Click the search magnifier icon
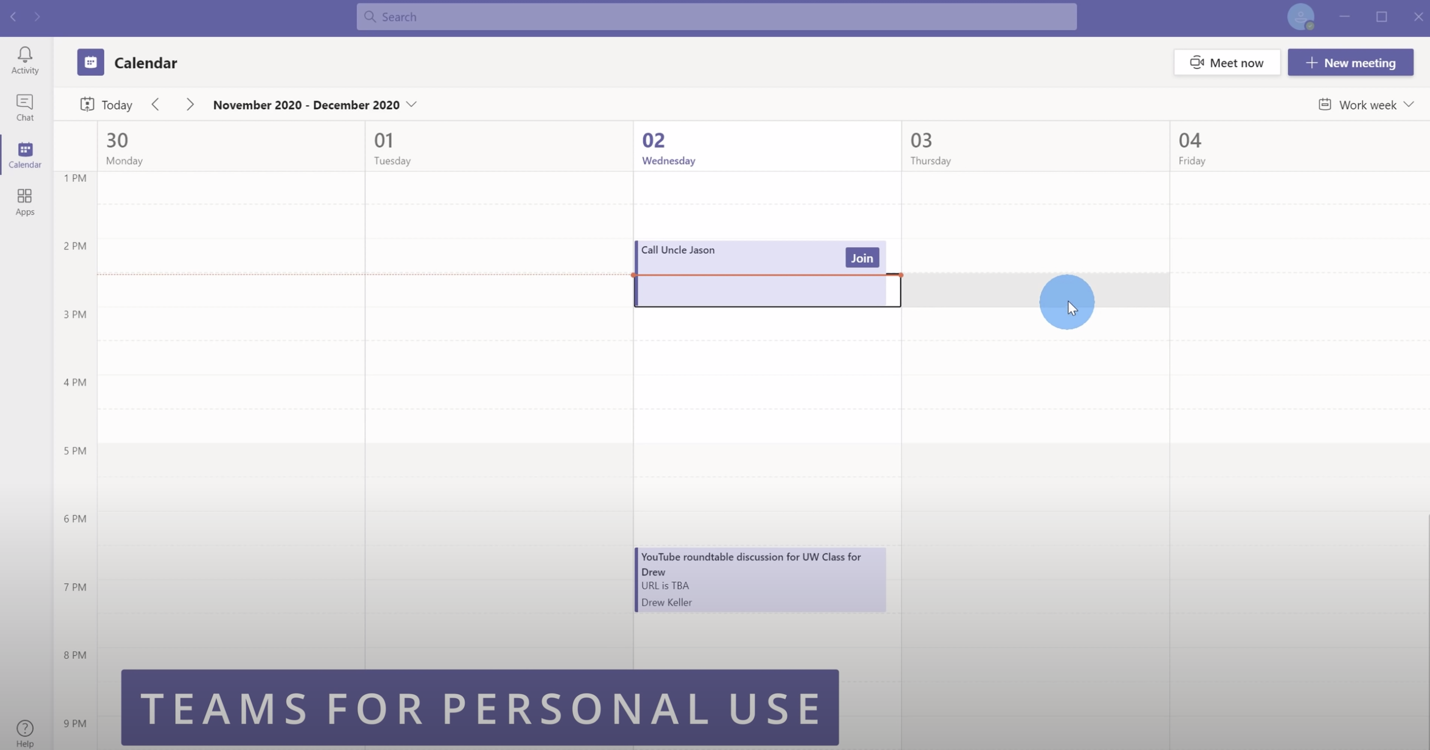 (x=369, y=17)
